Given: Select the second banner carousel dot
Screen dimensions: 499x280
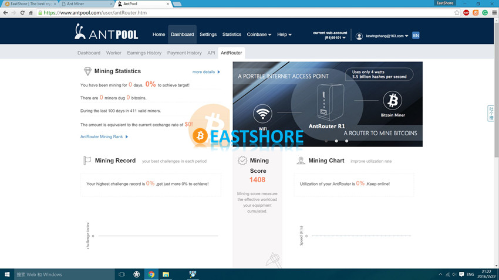Looking at the screenshot, I should [336, 141].
